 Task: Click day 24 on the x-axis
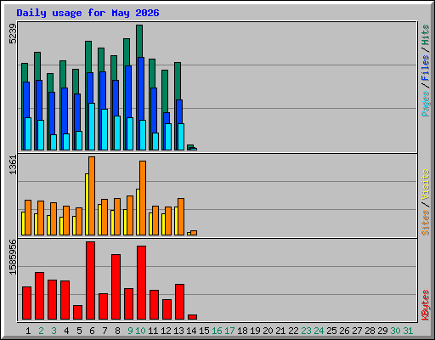[319, 331]
